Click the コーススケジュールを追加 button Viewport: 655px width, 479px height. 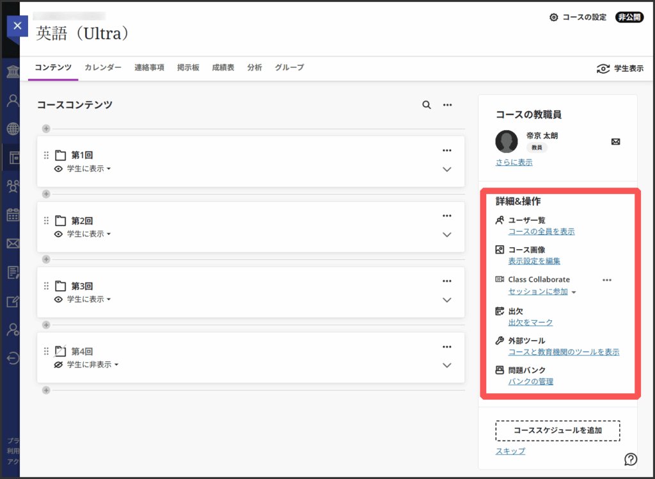click(558, 430)
